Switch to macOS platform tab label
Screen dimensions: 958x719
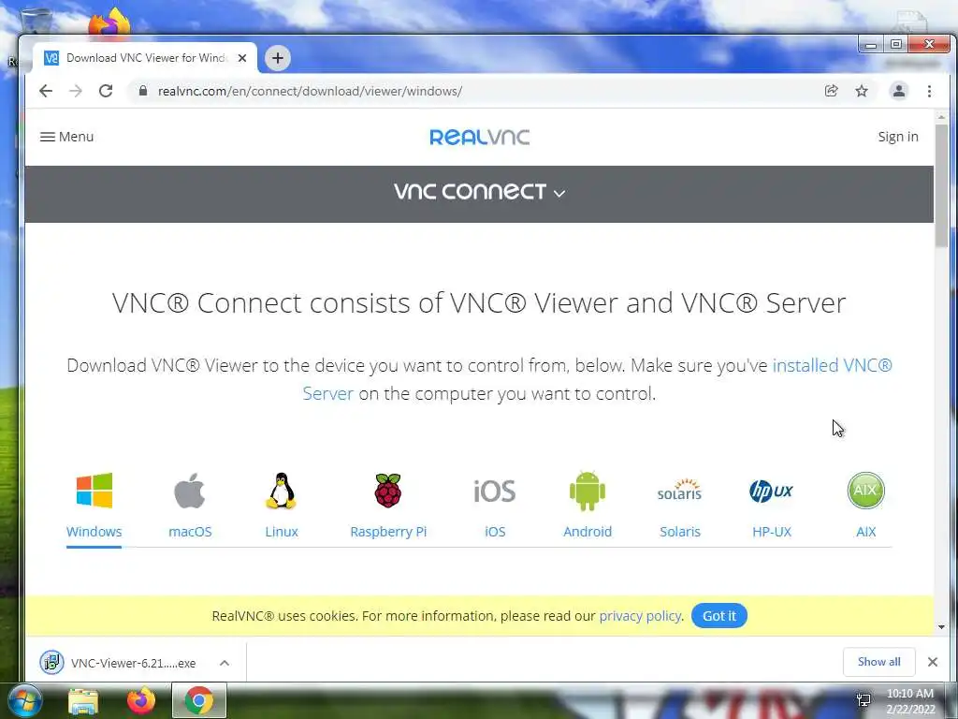coord(190,532)
